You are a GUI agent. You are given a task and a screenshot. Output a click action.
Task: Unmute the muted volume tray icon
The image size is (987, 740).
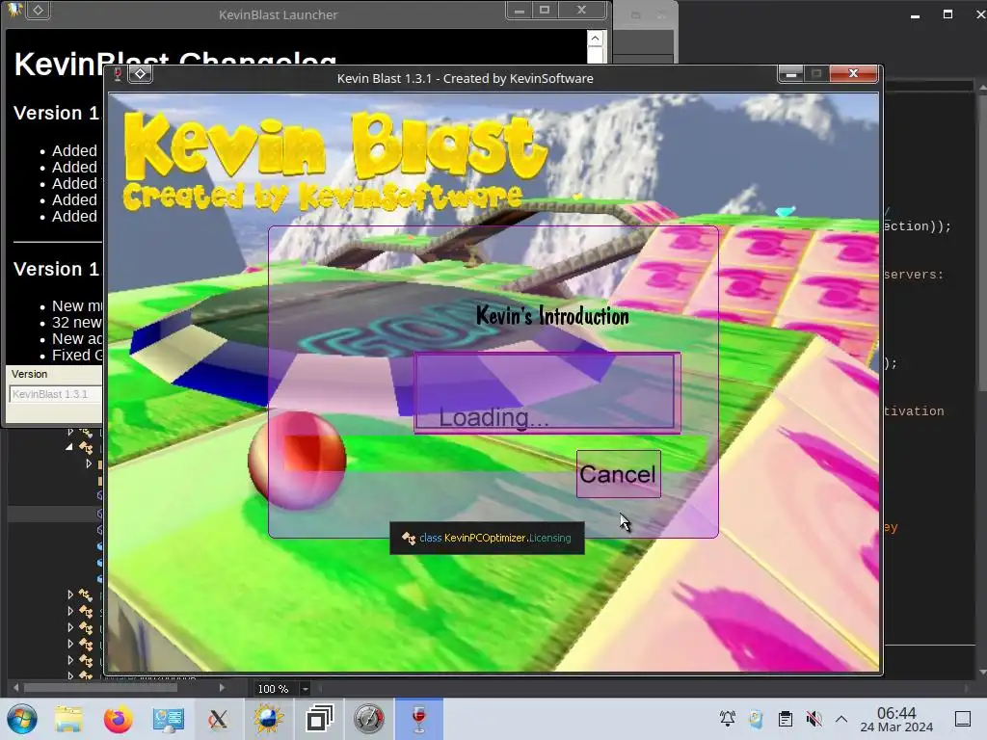tap(814, 719)
